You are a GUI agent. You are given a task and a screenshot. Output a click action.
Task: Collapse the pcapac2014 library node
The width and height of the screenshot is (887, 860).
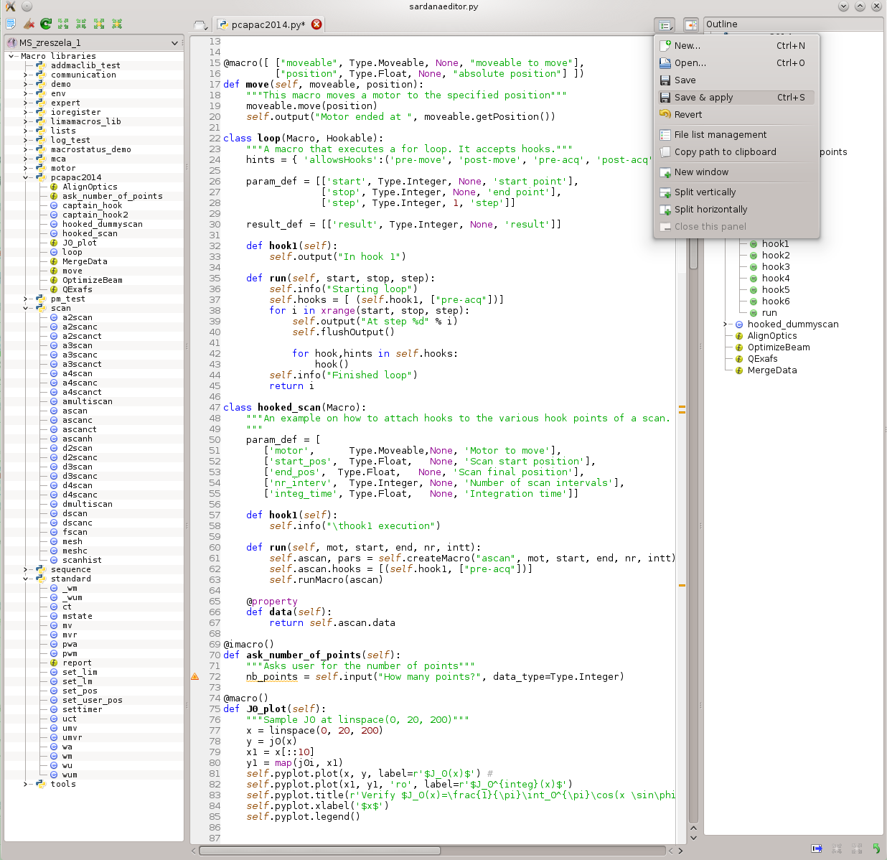tap(26, 177)
